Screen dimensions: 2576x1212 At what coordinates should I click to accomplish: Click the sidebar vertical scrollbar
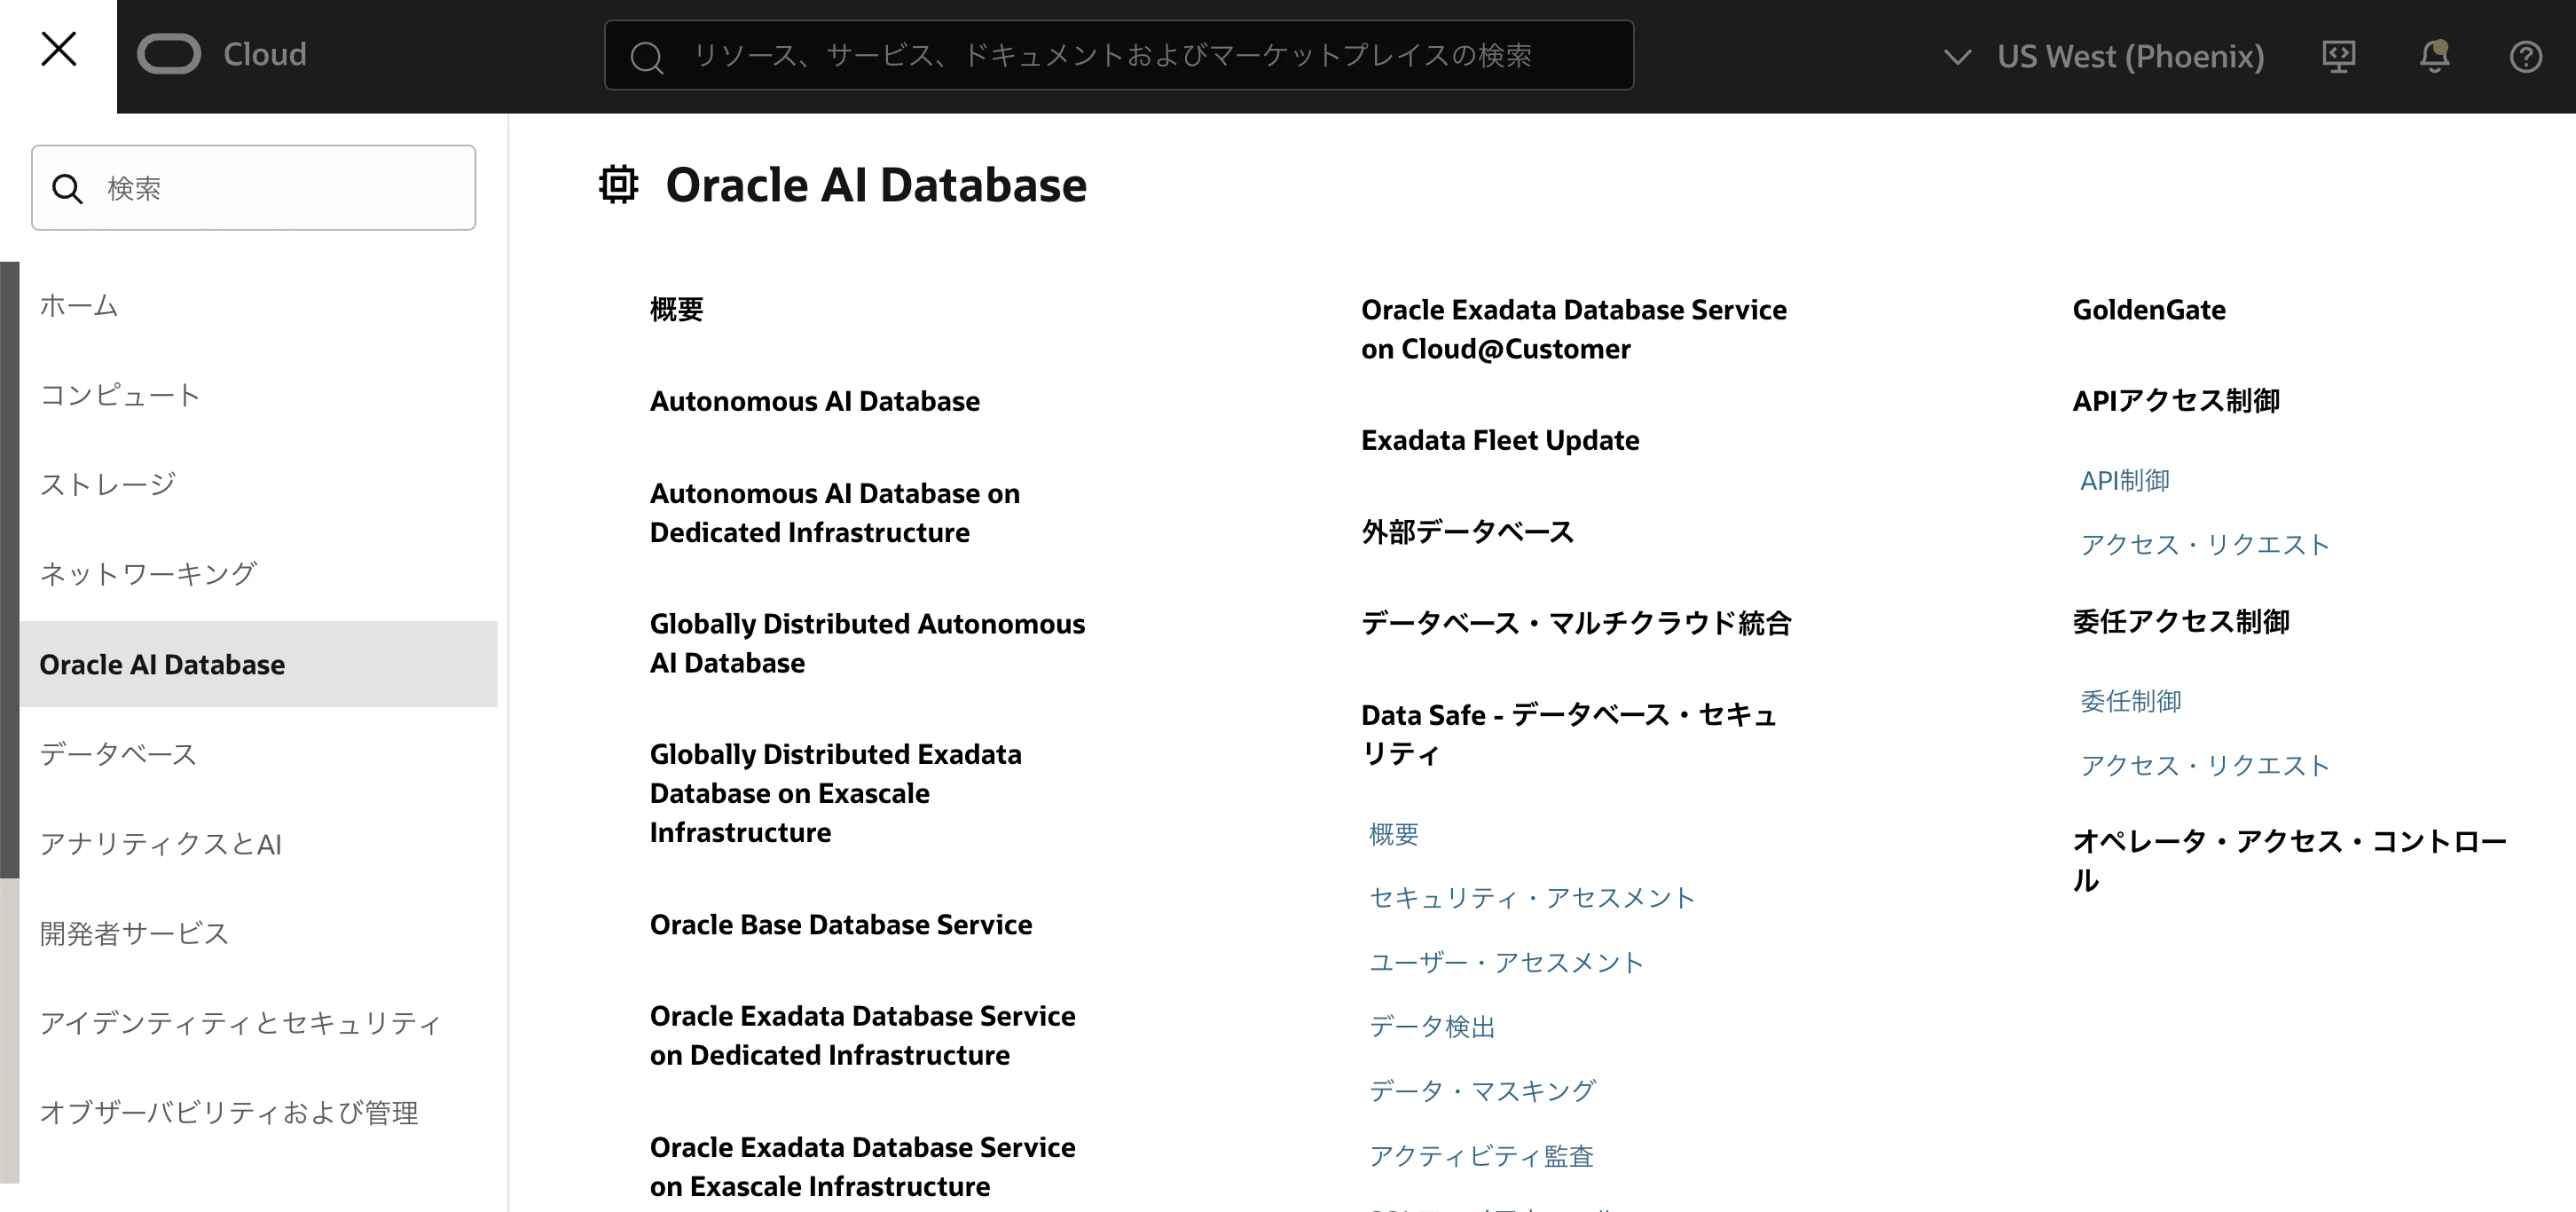coord(10,570)
